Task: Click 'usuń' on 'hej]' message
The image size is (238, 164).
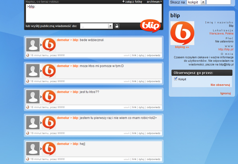Action: click(x=127, y=159)
